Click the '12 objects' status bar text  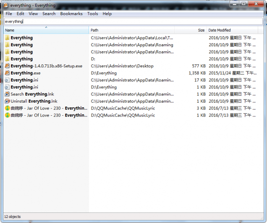[x=12, y=217]
